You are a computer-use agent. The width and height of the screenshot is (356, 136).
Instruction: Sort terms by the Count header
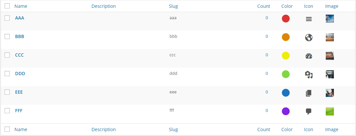coord(264,6)
